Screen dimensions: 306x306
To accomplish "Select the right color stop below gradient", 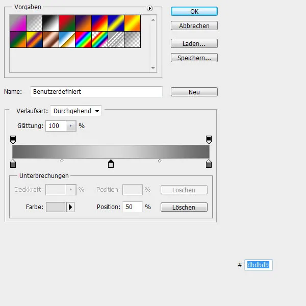I will click(x=209, y=164).
